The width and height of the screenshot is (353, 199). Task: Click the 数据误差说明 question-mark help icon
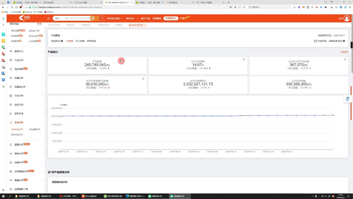[344, 41]
